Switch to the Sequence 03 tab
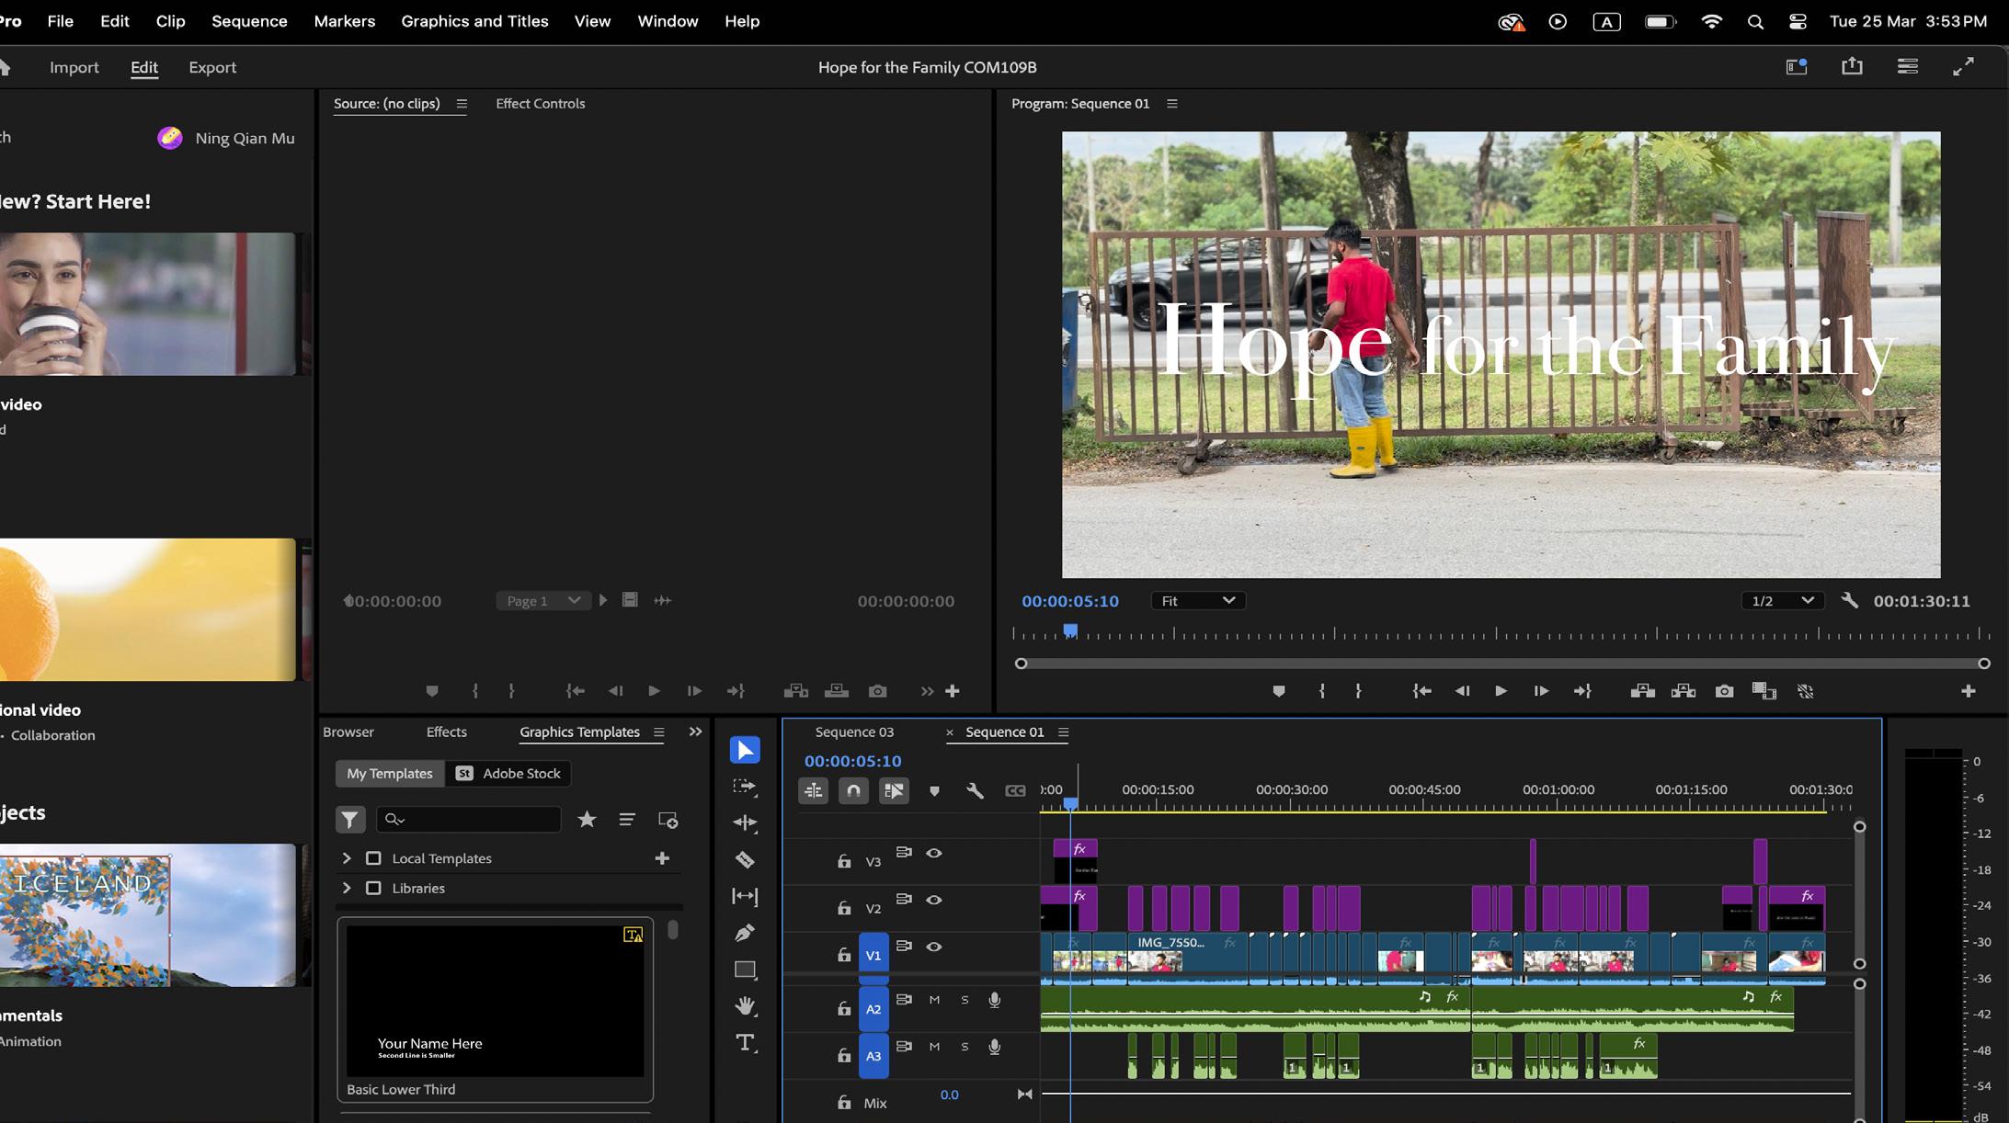2009x1123 pixels. pos(853,732)
